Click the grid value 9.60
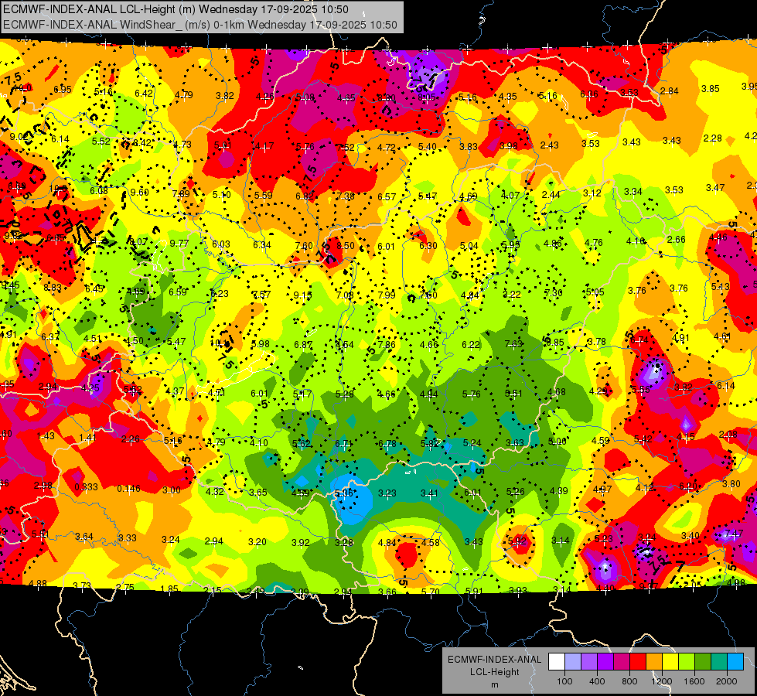The width and height of the screenshot is (757, 696). click(139, 193)
